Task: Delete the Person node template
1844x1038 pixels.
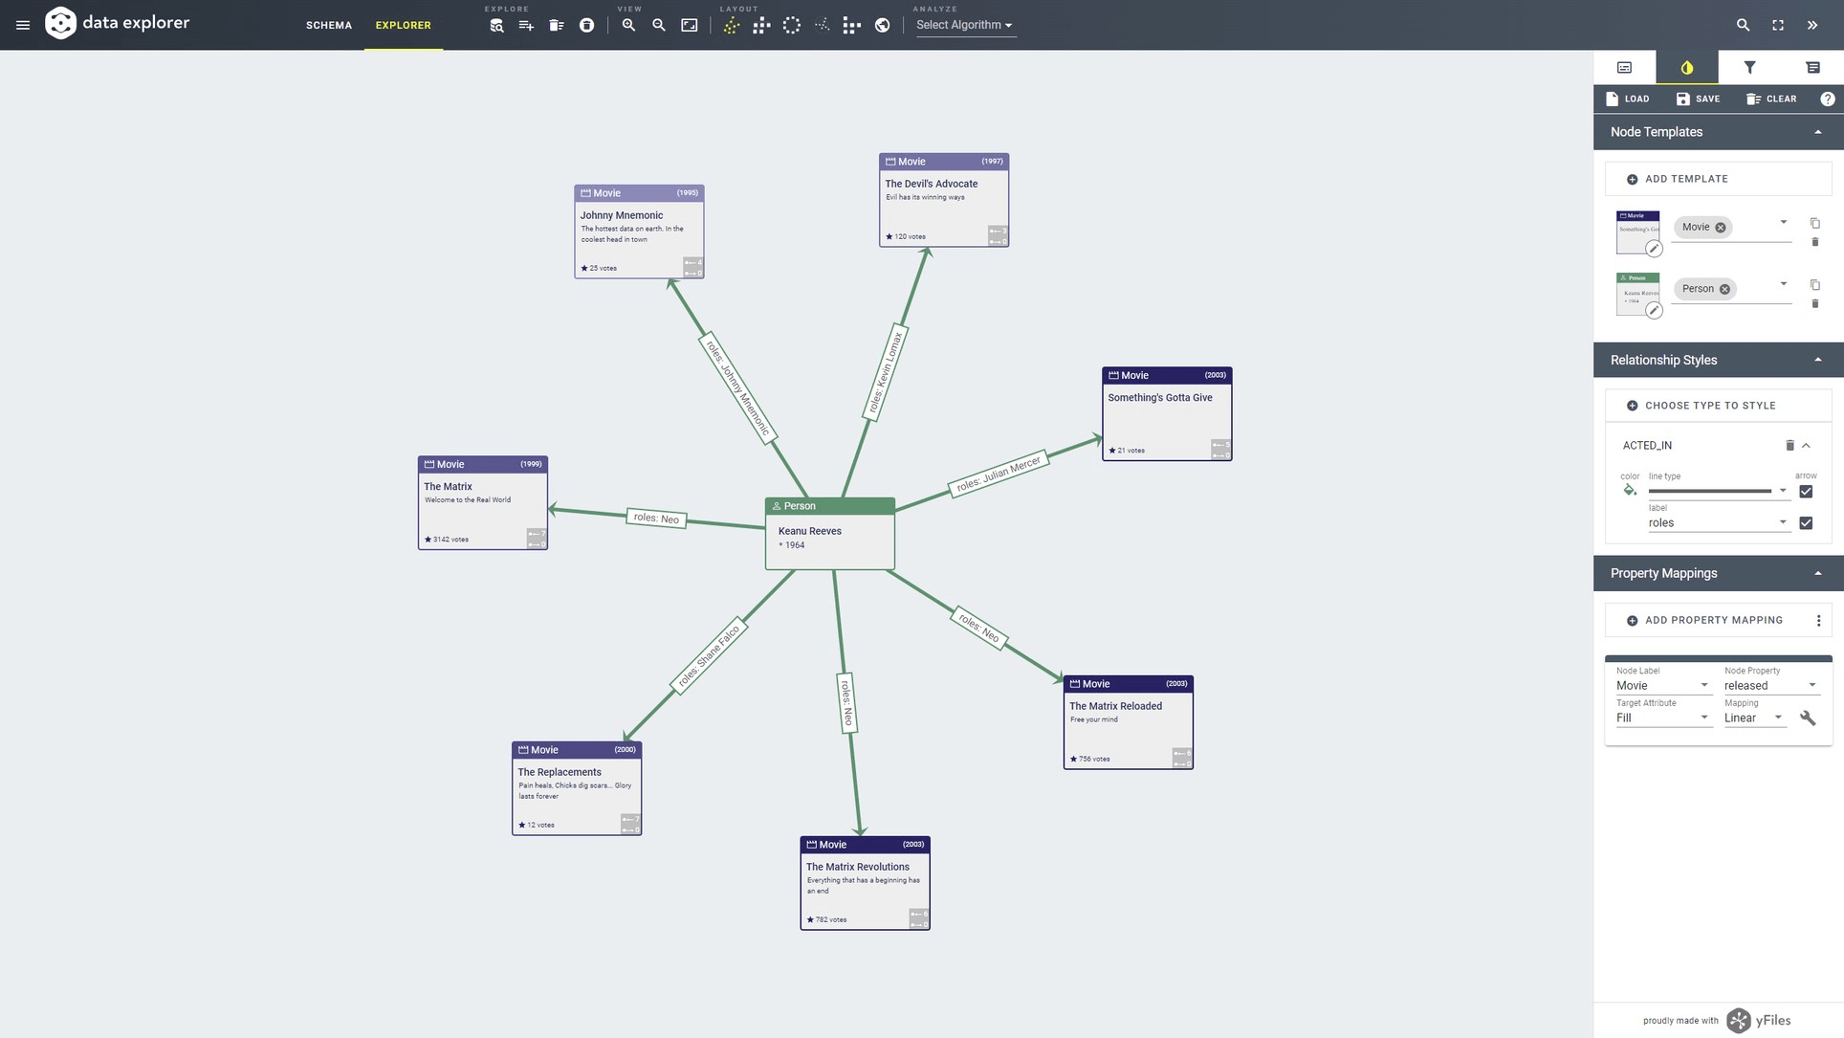Action: click(1815, 304)
